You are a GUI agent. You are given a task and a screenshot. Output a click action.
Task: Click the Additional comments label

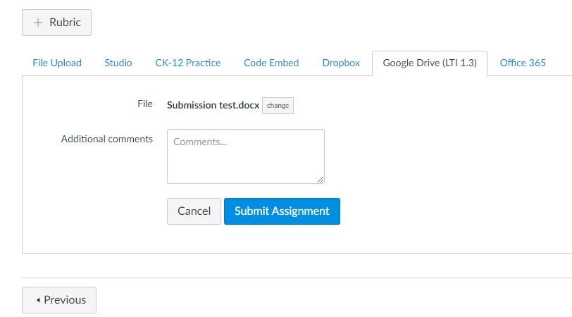(107, 139)
